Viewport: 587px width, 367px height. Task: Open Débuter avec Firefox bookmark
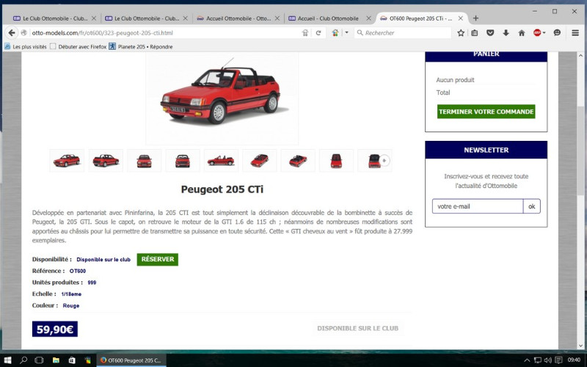(x=79, y=47)
